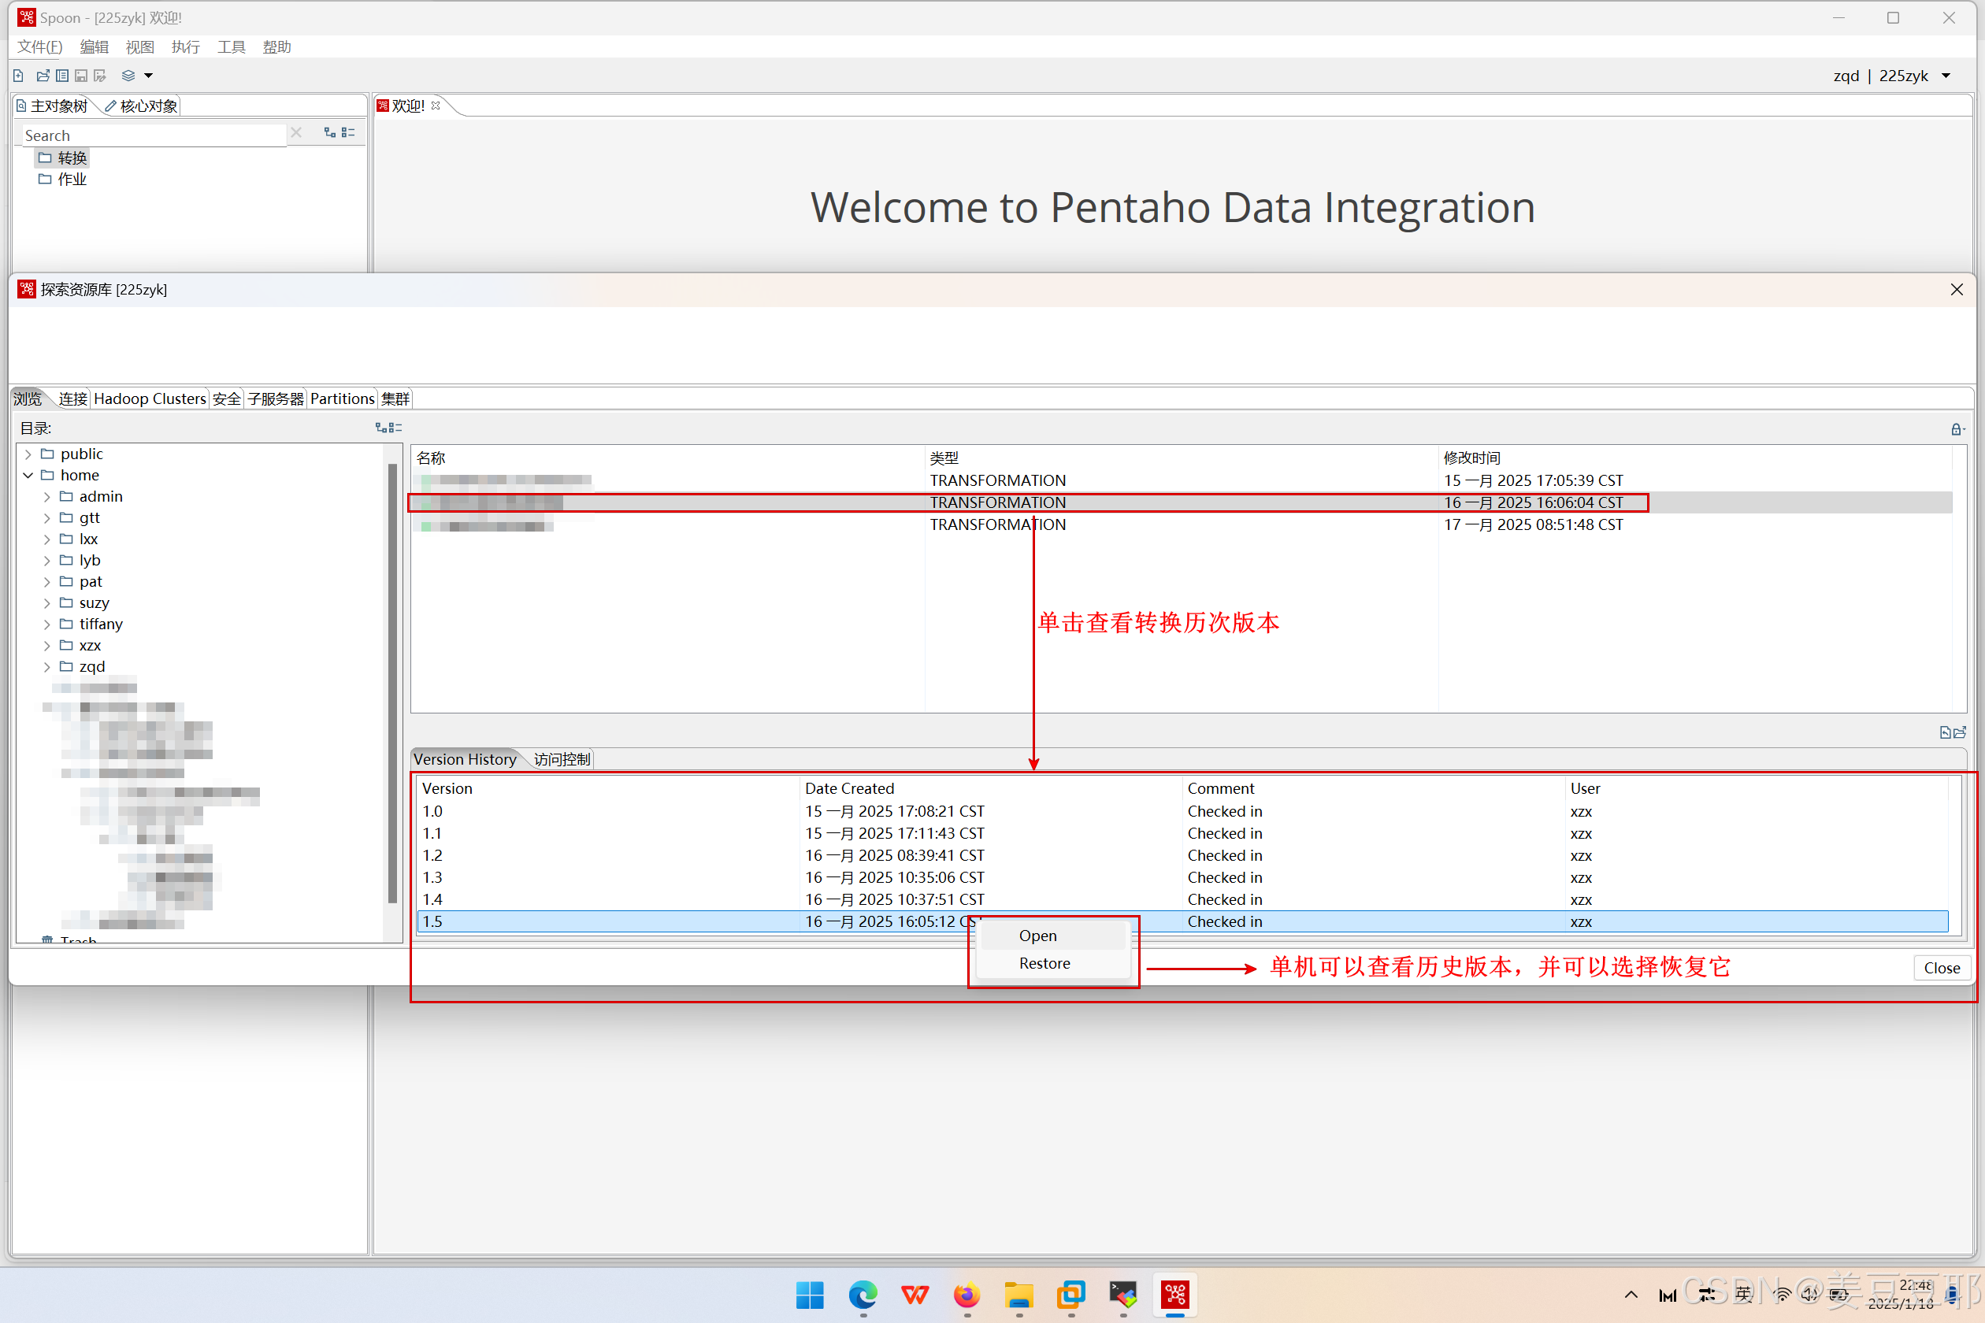Expand the tiffany folder node
The width and height of the screenshot is (1985, 1323).
click(46, 624)
